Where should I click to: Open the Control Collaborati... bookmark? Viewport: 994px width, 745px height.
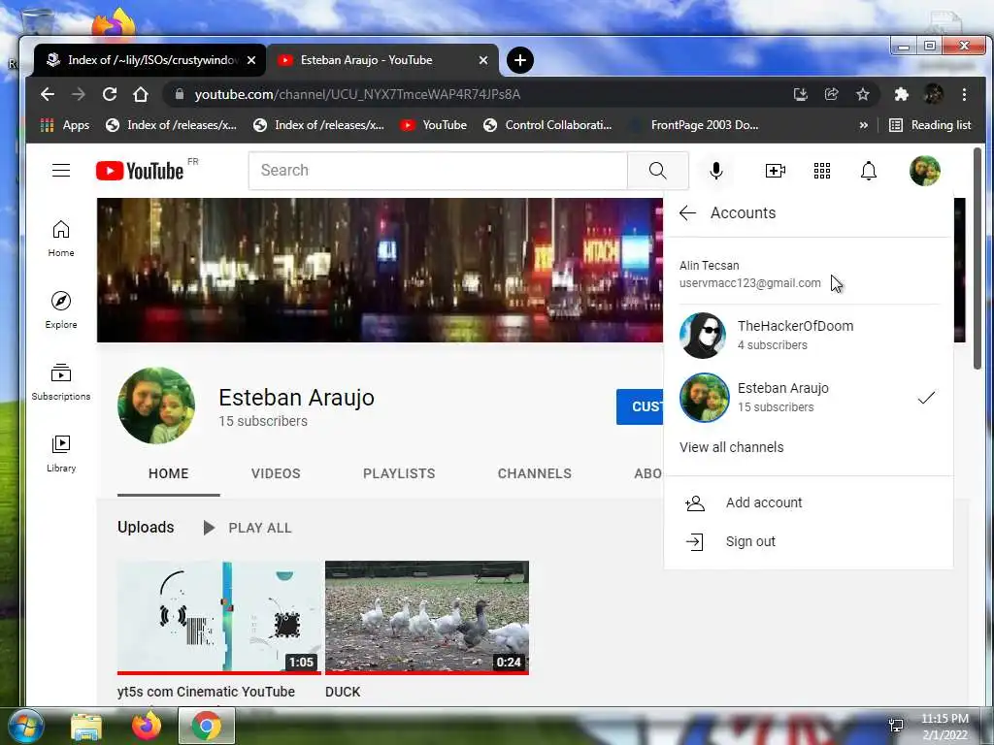point(547,125)
